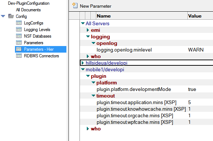Image resolution: width=213 pixels, height=141 pixels.
Task: Collapse the openlog subcategory twistie
Action: (93, 43)
